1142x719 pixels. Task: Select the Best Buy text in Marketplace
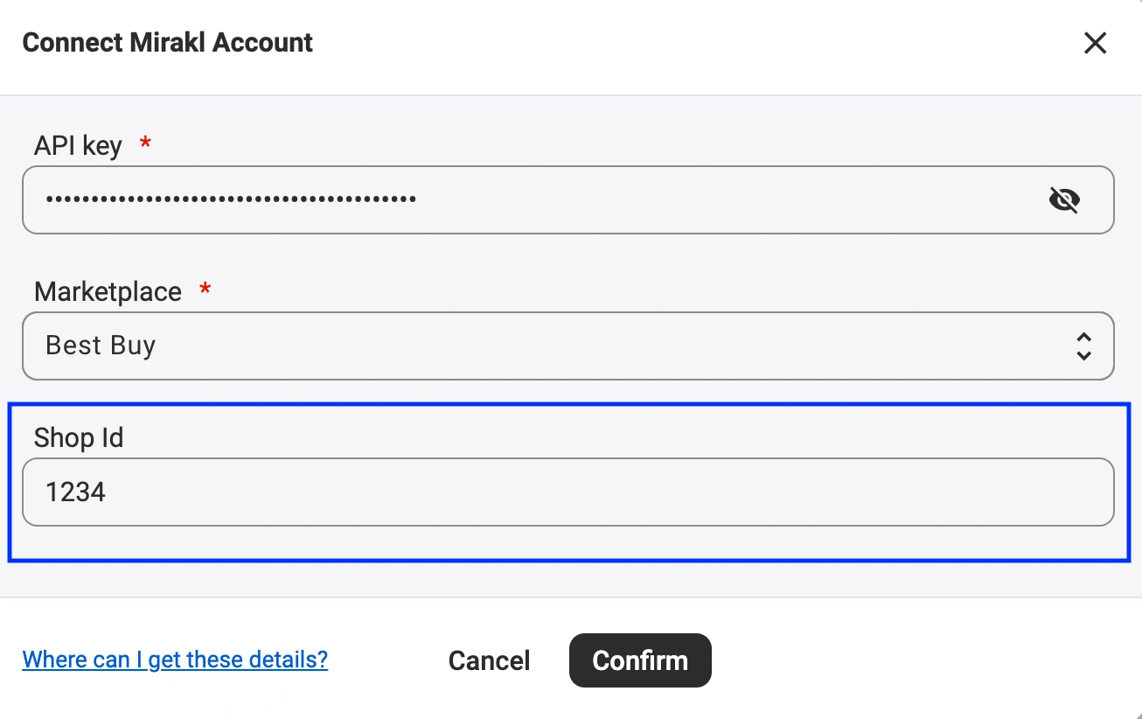(x=101, y=346)
